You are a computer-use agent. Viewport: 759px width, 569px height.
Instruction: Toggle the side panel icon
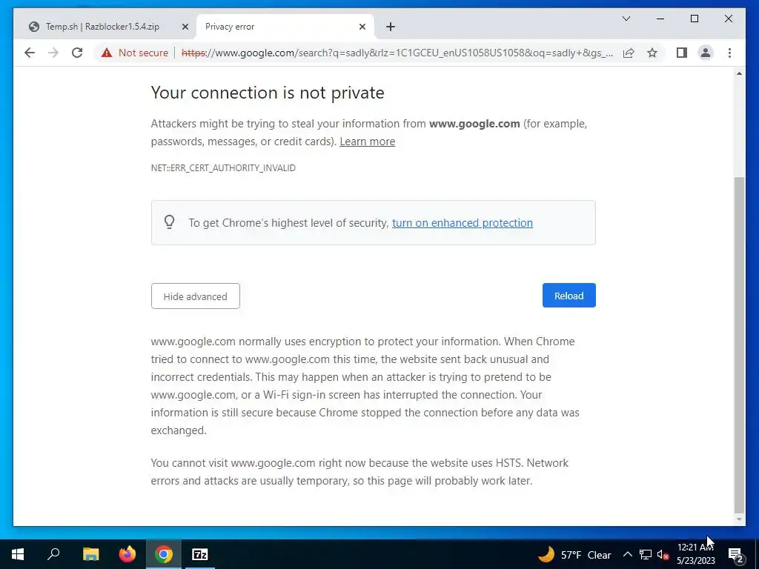pyautogui.click(x=682, y=53)
